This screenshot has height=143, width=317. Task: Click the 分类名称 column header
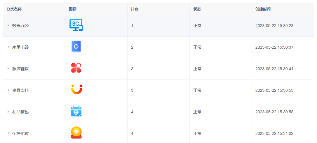pyautogui.click(x=14, y=9)
